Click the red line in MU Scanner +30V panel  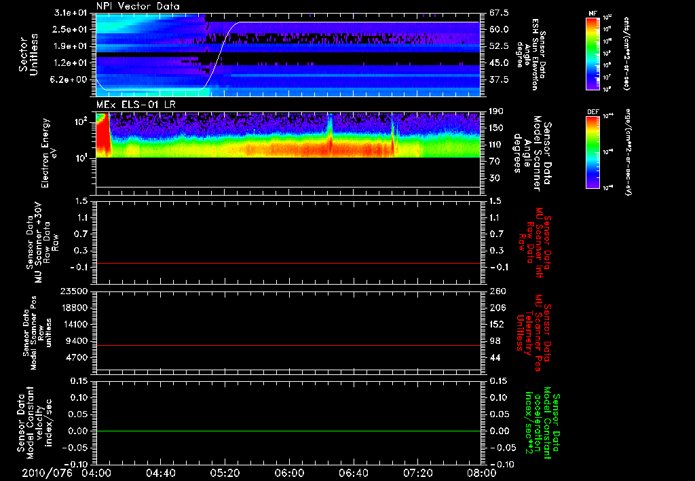point(288,263)
